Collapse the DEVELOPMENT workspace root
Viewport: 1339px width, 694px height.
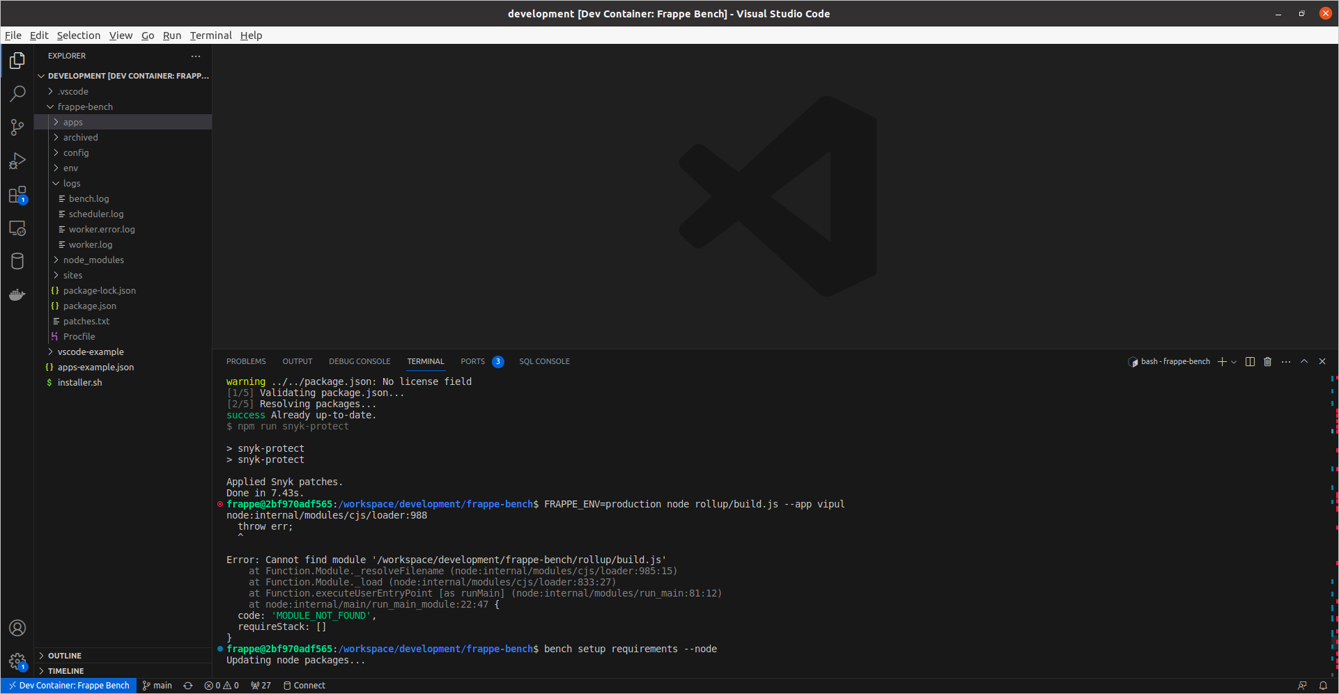tap(123, 76)
